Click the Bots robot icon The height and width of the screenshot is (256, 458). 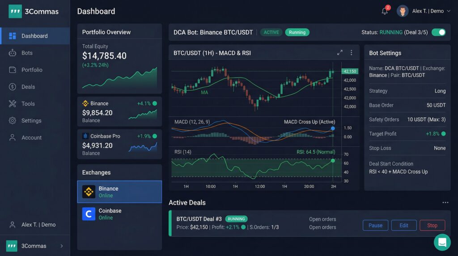(12, 53)
